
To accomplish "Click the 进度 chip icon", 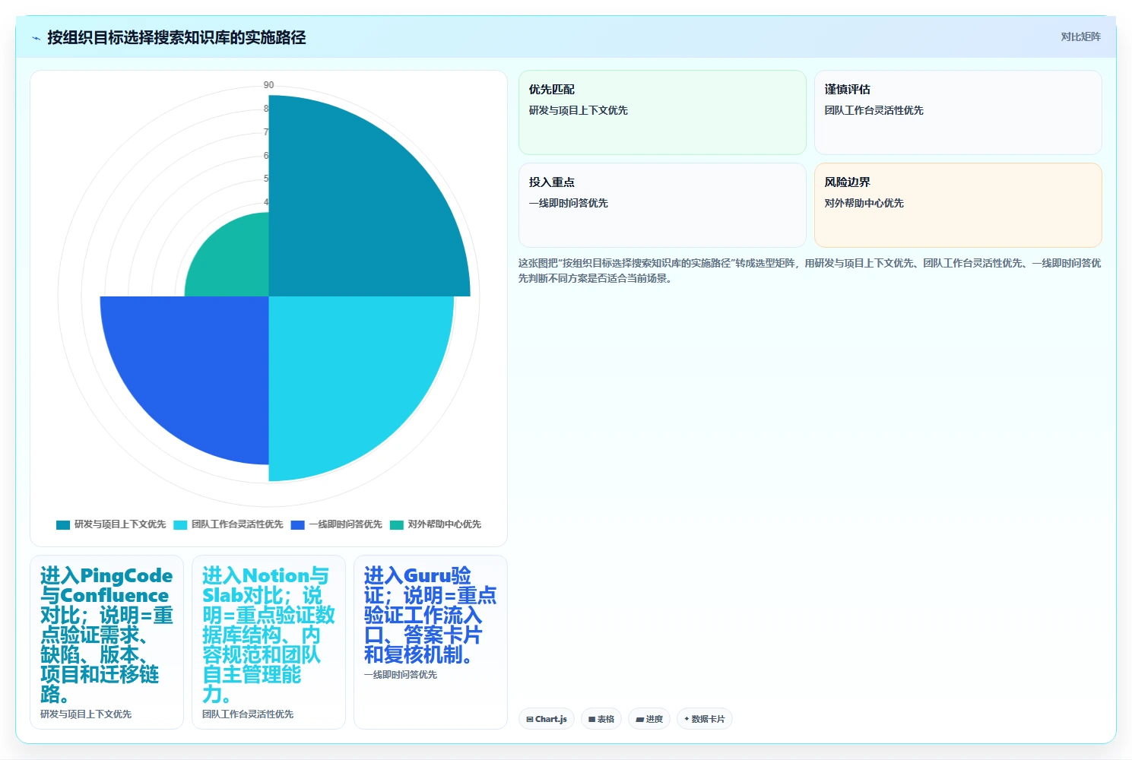I will (640, 719).
